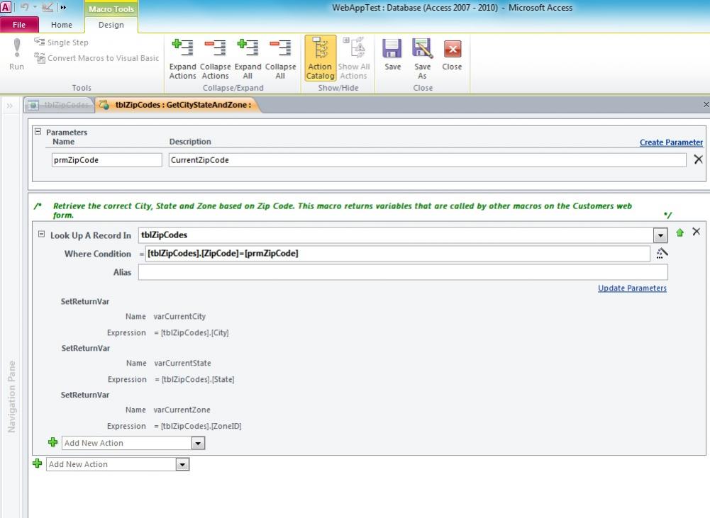710x518 pixels.
Task: Switch to the tblZipCodes document tab
Action: tap(59, 105)
